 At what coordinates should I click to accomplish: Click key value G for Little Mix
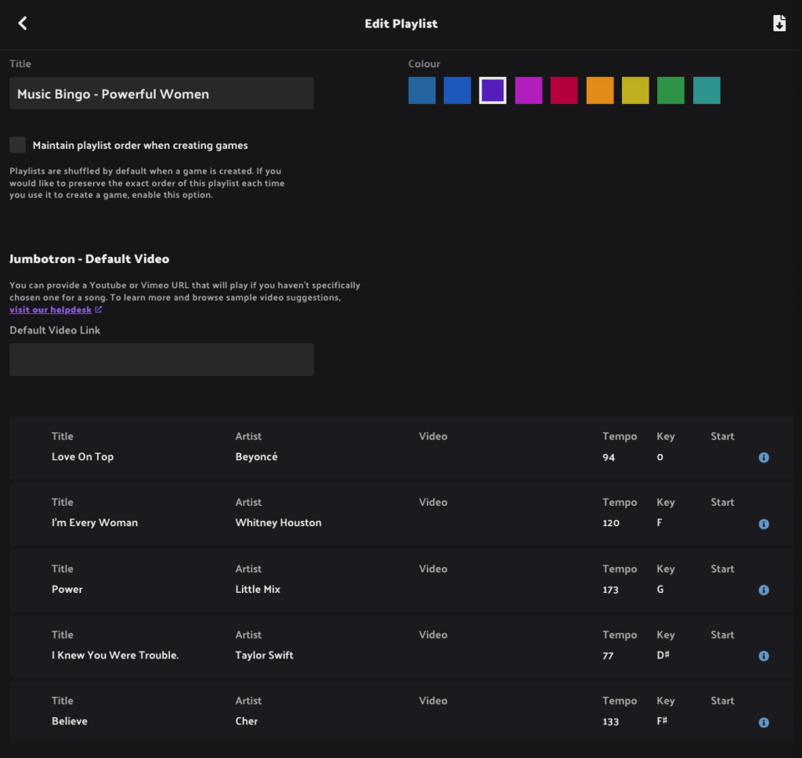660,589
